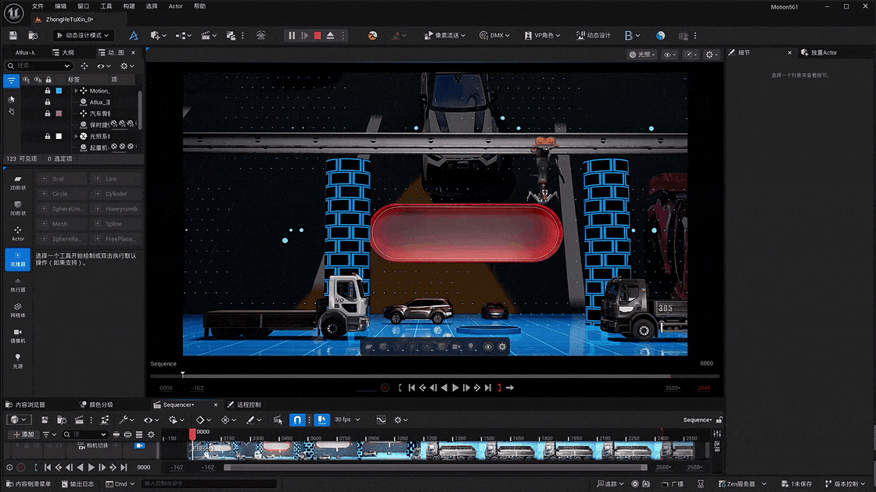Click the Sequencer settings gear icon

(x=398, y=420)
